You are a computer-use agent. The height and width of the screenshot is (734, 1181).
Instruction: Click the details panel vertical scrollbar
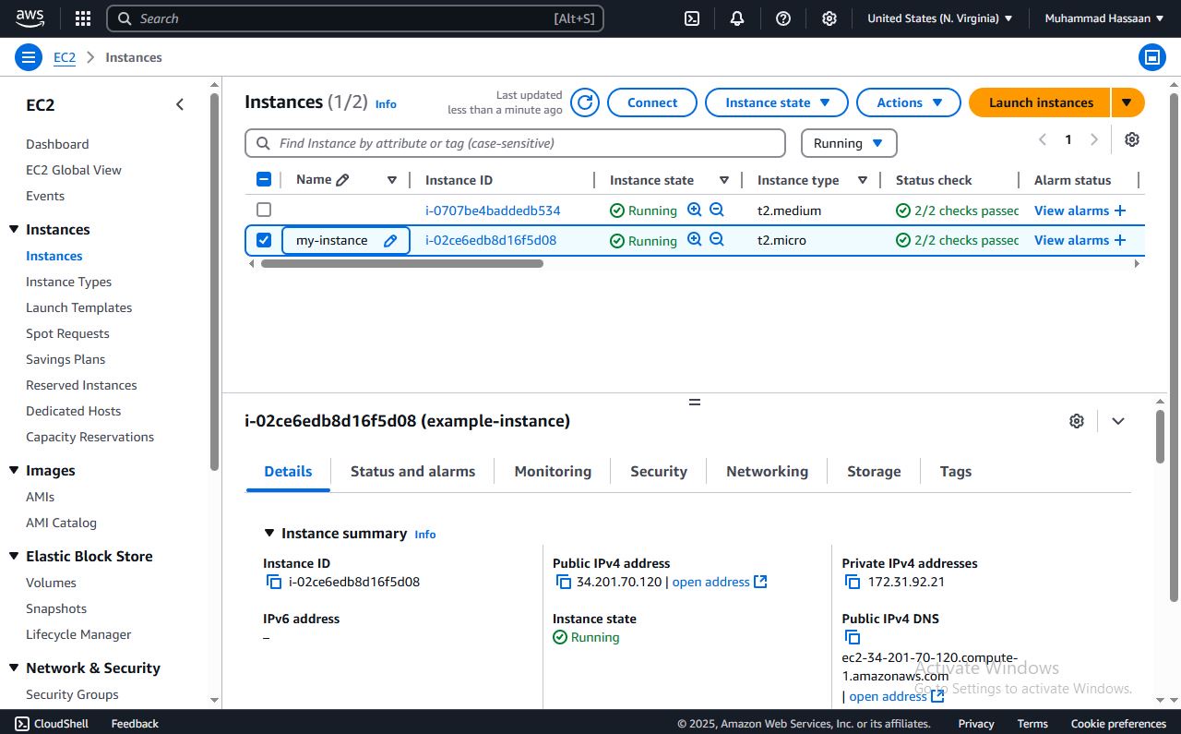click(1160, 436)
